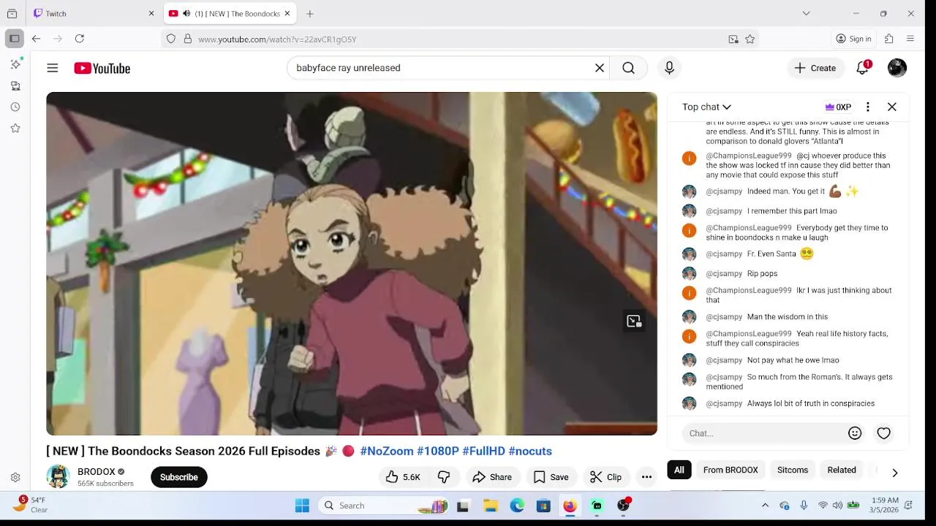936x526 pixels.
Task: Open YouTube notifications bell
Action: pos(863,68)
